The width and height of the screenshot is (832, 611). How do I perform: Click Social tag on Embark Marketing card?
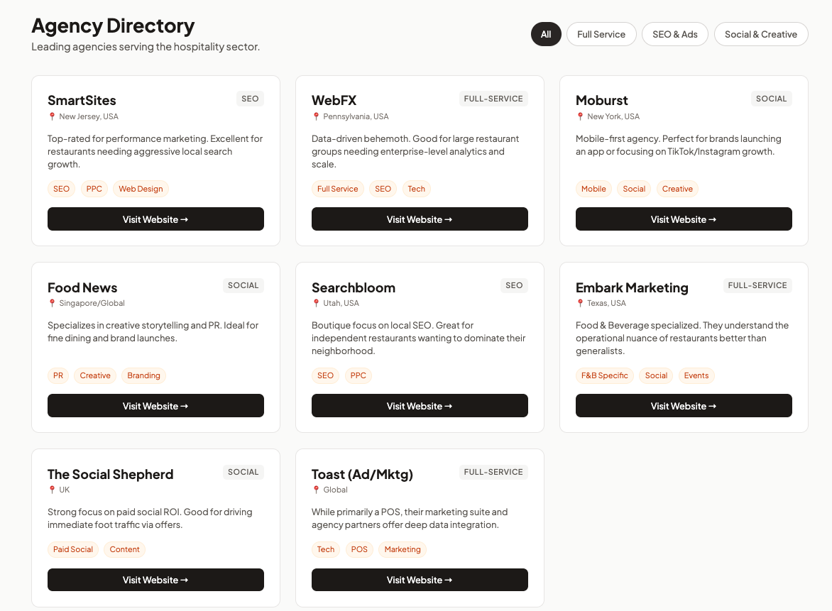[657, 375]
